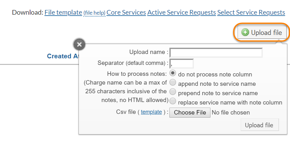The width and height of the screenshot is (290, 141).
Task: Focus the Separator text box
Action: [x=181, y=64]
